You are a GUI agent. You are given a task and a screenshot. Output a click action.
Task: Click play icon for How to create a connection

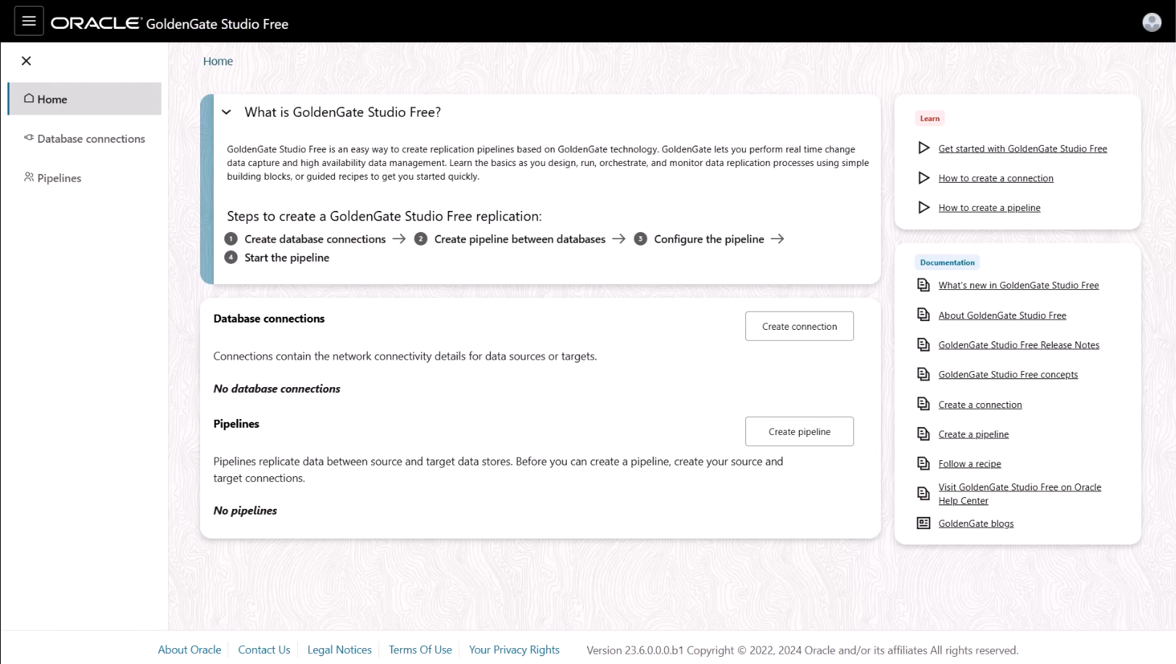click(x=924, y=178)
